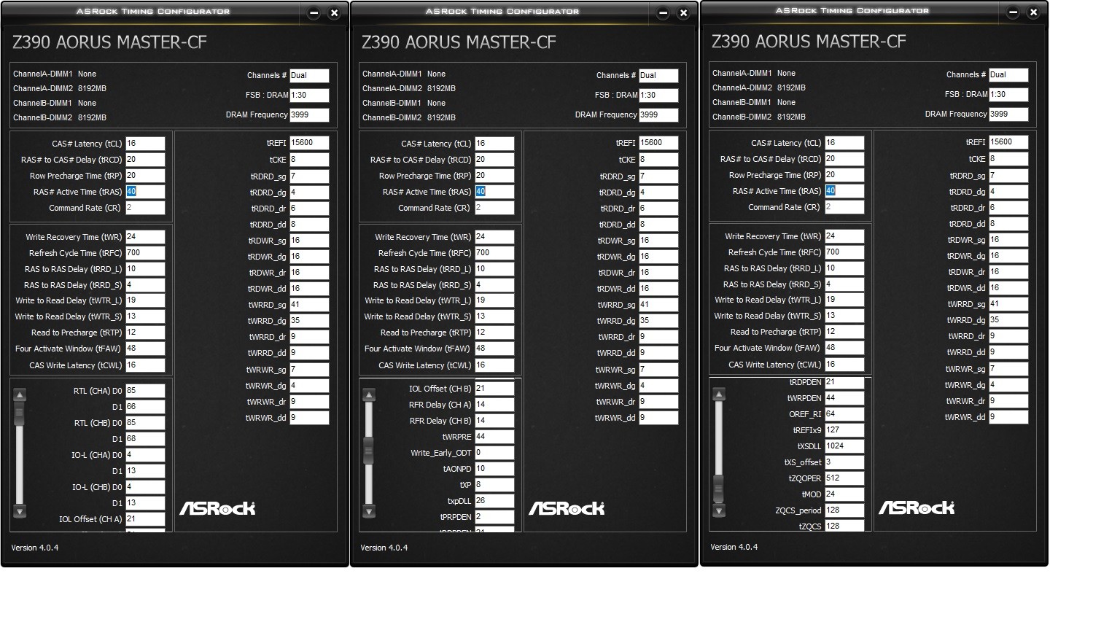Minimize the right Timing Configurator window
Screen dimensions: 1120x630
[1013, 12]
